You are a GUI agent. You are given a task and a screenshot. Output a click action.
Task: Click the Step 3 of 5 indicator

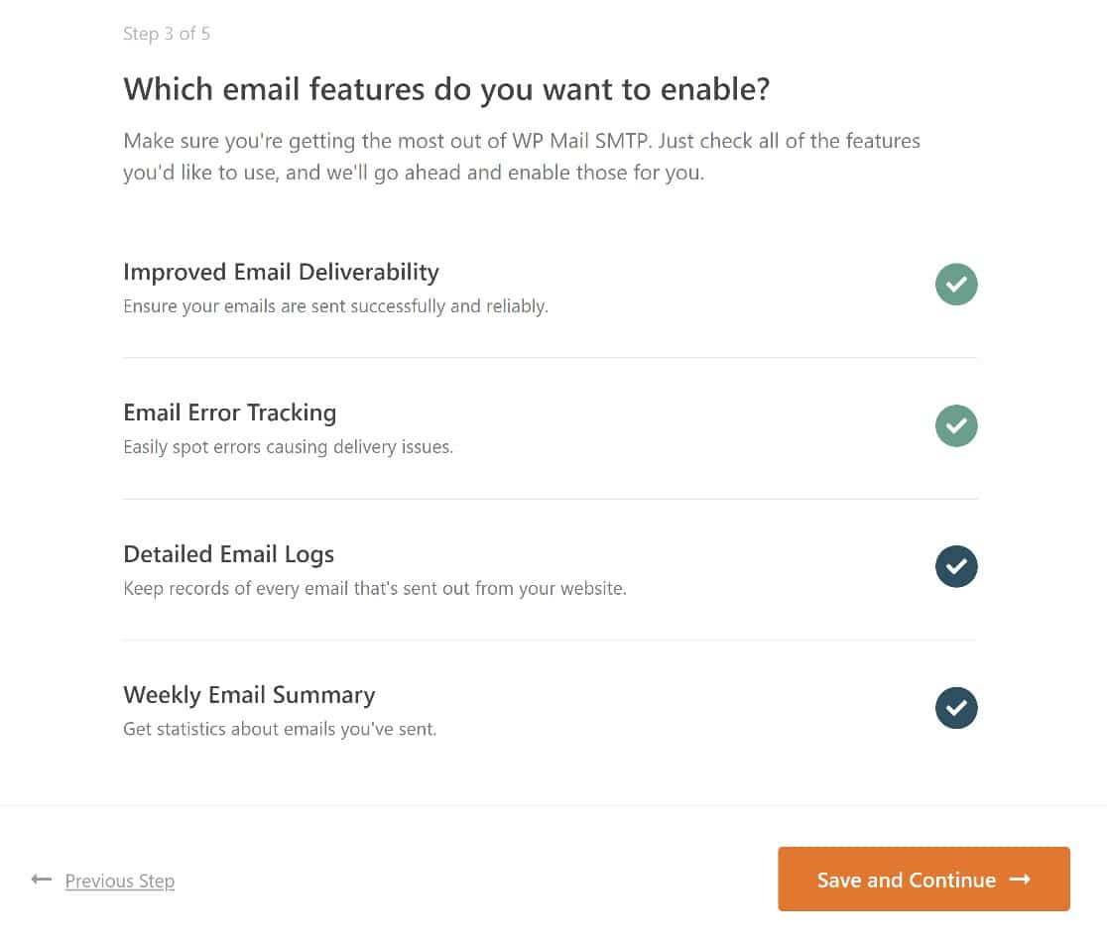click(167, 34)
